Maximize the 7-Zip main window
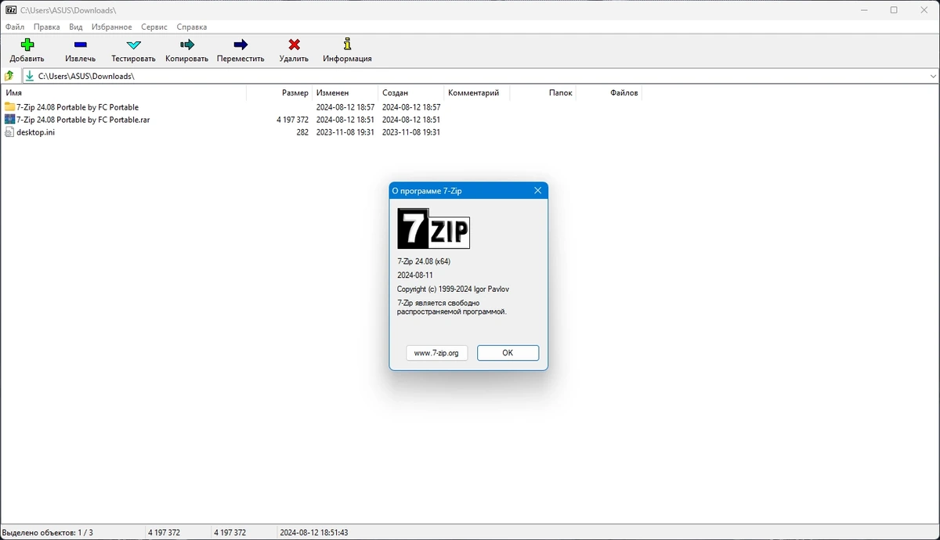This screenshot has width=940, height=540. pyautogui.click(x=894, y=10)
